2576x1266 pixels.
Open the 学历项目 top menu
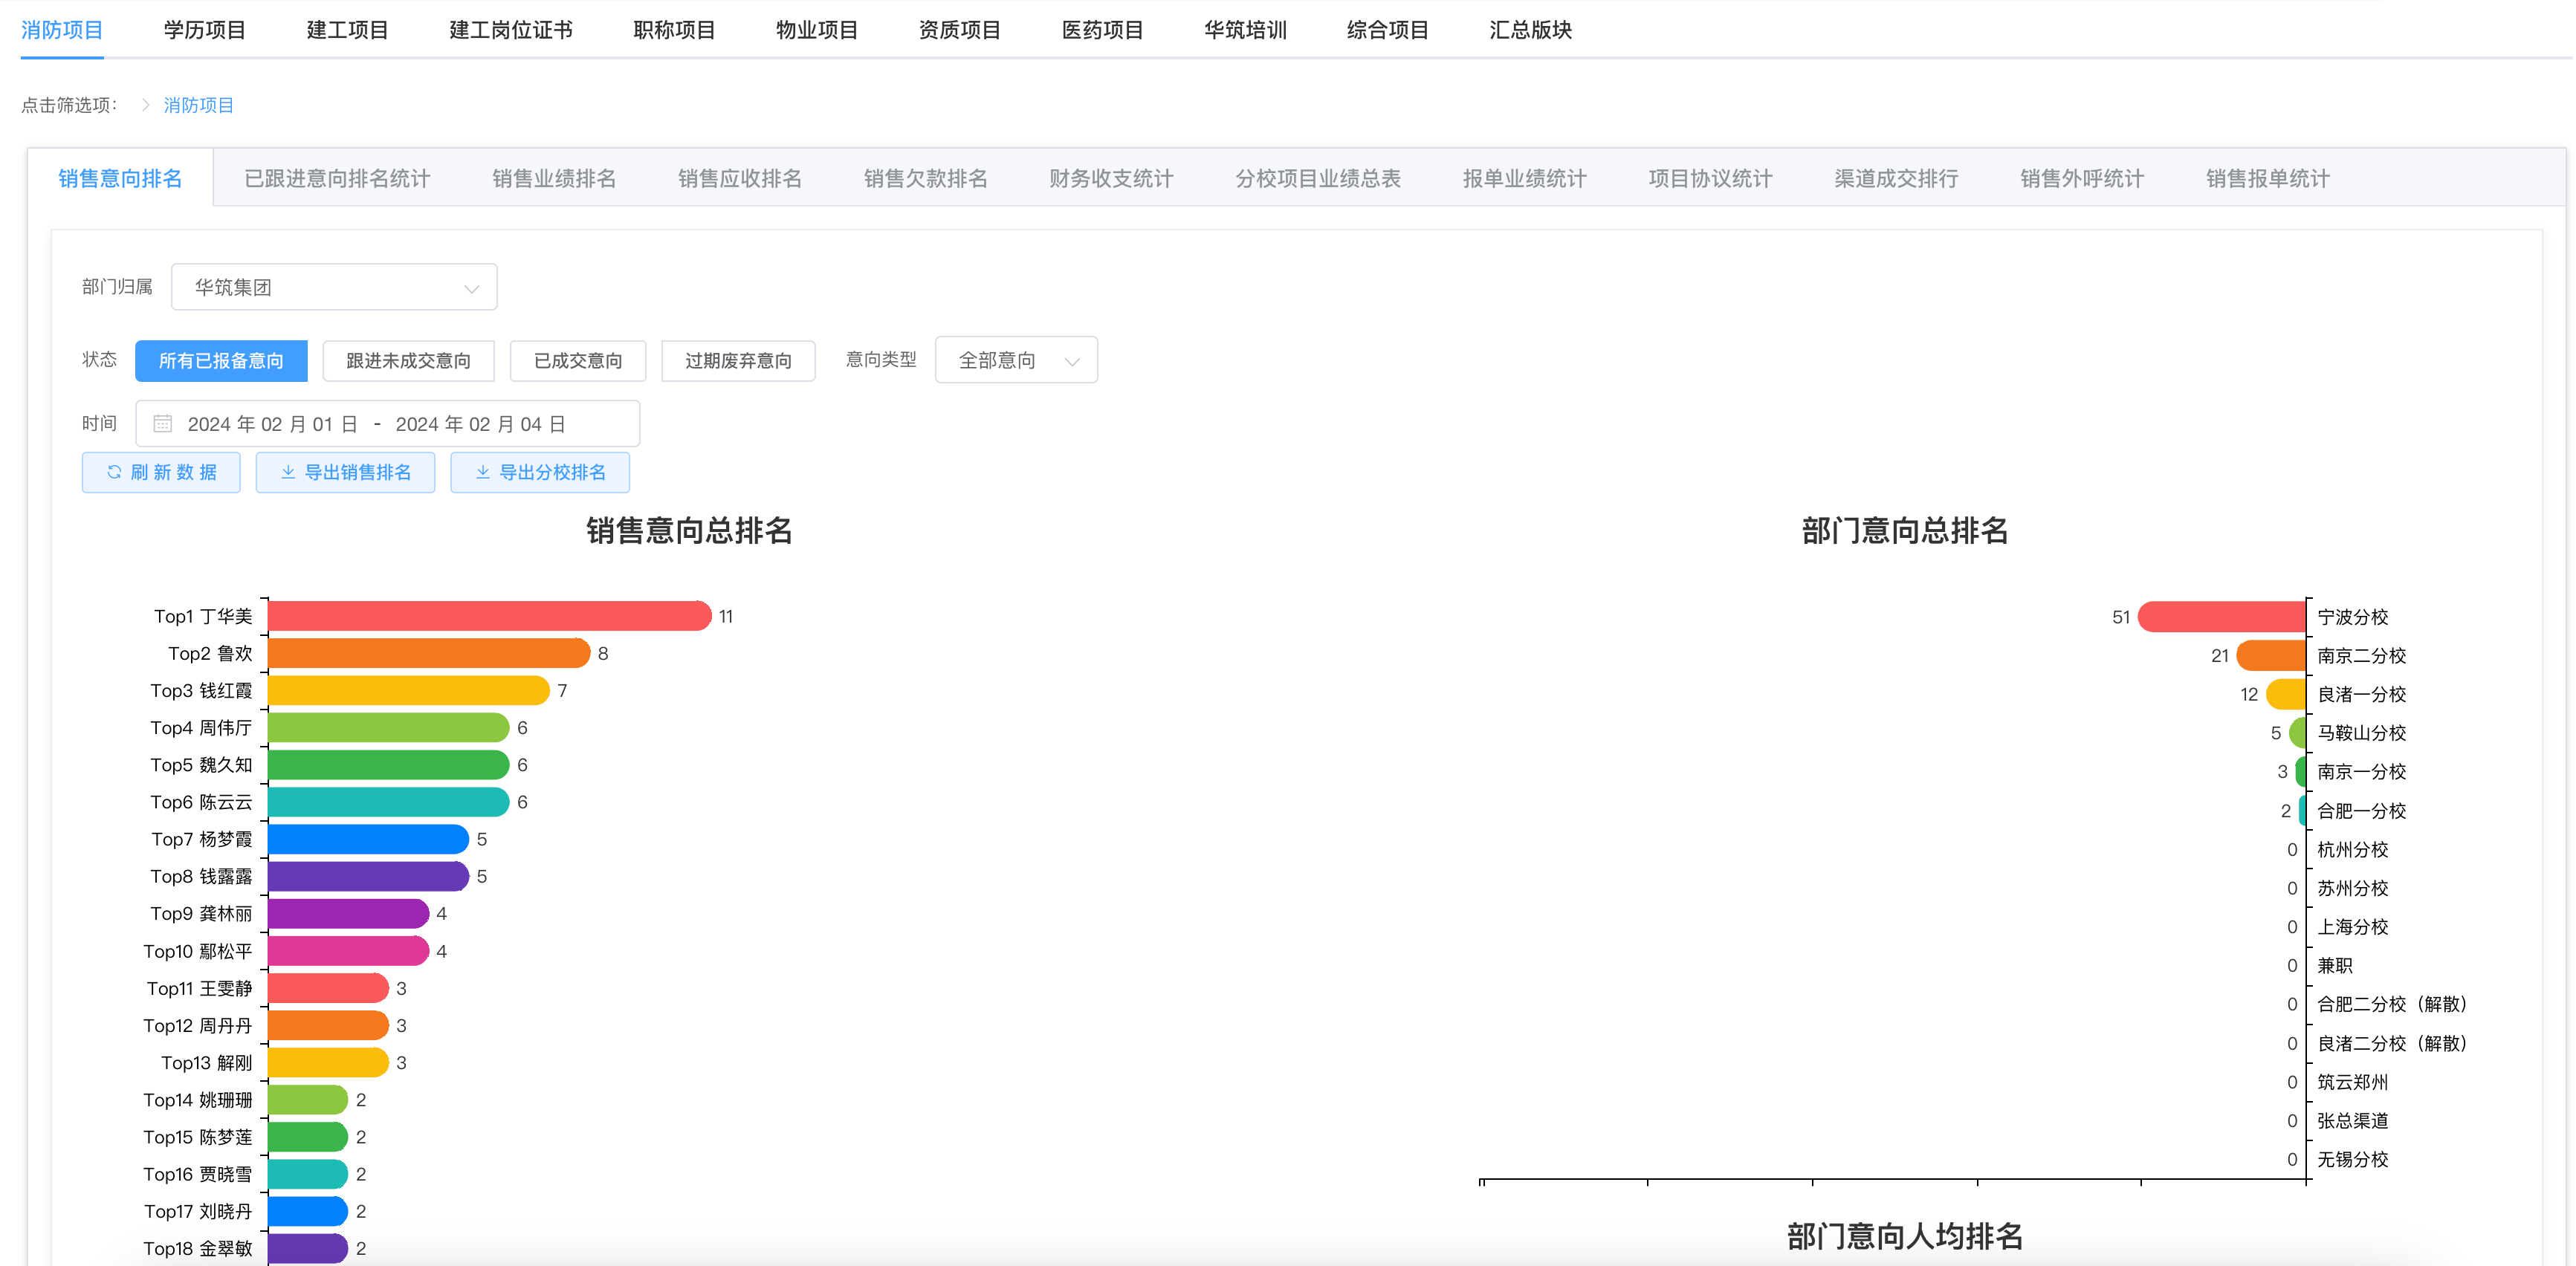pyautogui.click(x=205, y=30)
